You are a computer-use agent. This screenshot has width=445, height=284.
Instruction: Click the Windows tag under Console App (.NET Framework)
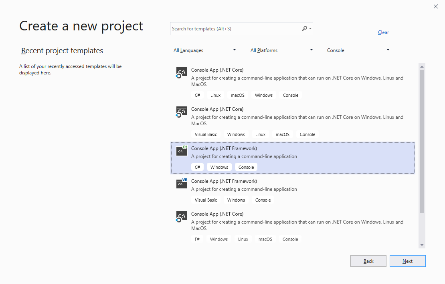pyautogui.click(x=219, y=167)
